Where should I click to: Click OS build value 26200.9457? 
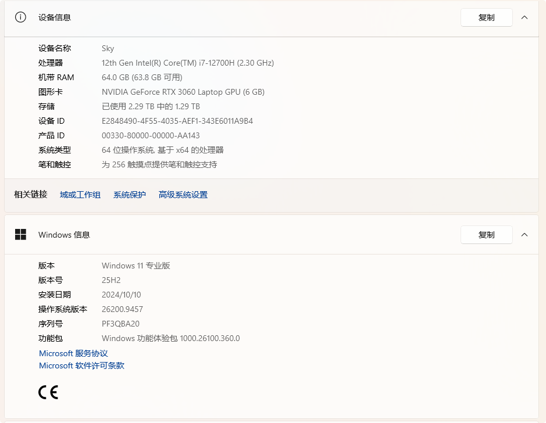pyautogui.click(x=122, y=309)
